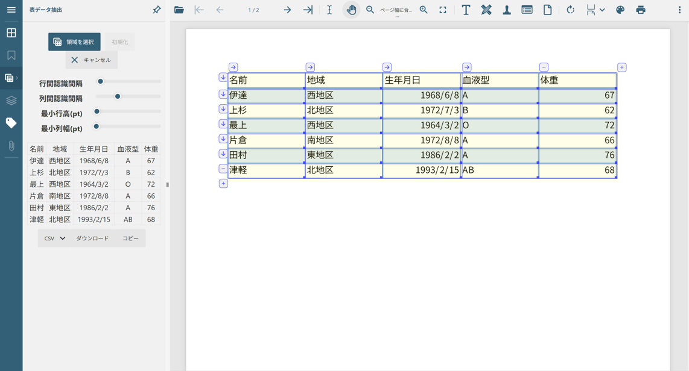Open the hamburger menu at top left
This screenshot has height=371, width=689.
click(11, 10)
